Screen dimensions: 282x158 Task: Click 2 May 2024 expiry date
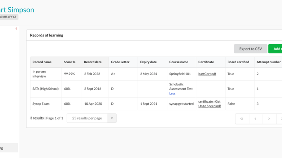148,74
